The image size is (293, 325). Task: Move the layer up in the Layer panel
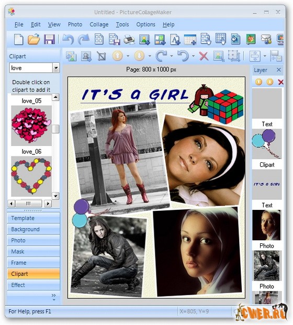tap(258, 82)
